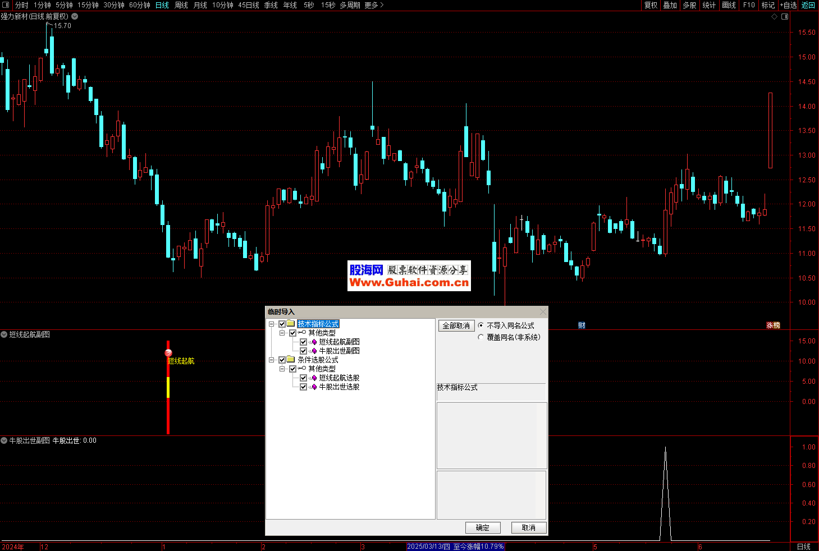Switch to the 月线 period tab

[200, 5]
